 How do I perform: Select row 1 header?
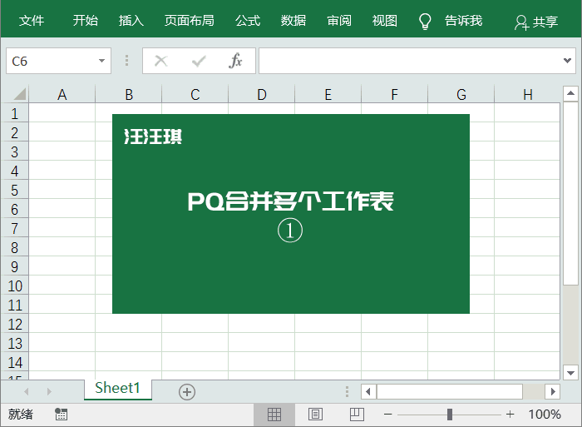pyautogui.click(x=15, y=113)
